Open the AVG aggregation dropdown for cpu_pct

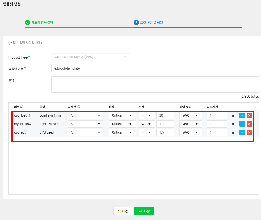click(190, 132)
